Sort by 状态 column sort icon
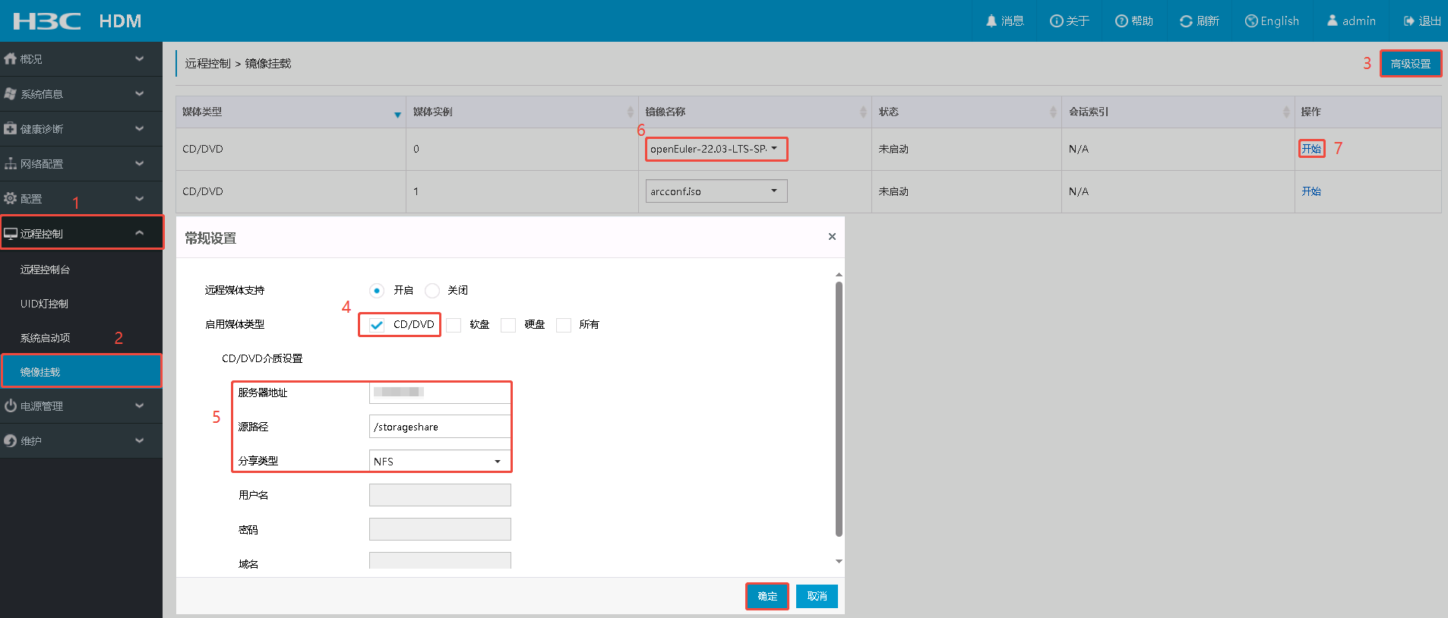This screenshot has height=618, width=1448. [x=1053, y=112]
